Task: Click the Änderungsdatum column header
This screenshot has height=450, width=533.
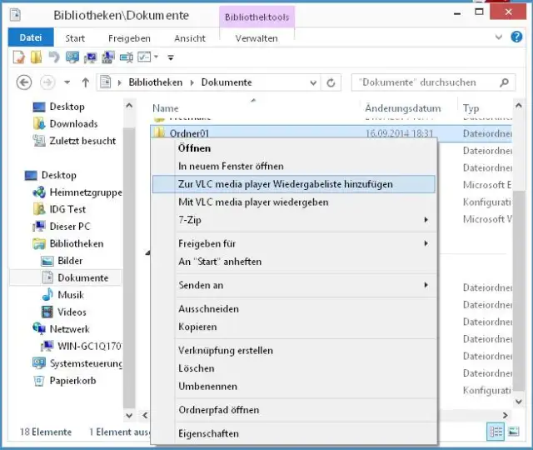Action: (402, 108)
